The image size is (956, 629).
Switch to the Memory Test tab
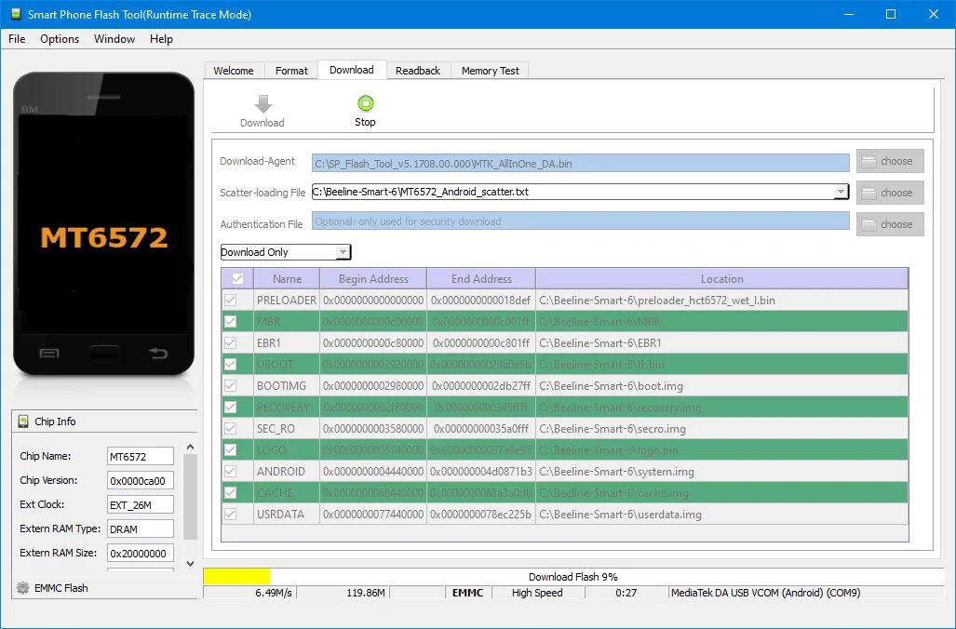[x=491, y=71]
